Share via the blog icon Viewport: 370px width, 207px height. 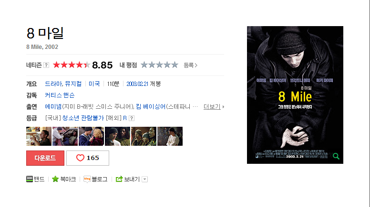87,179
